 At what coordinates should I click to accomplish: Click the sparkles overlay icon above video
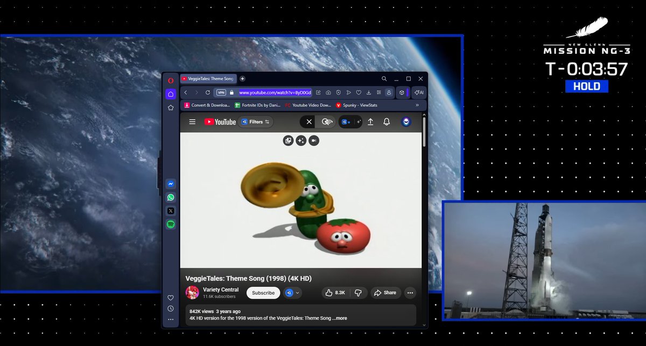pos(301,140)
